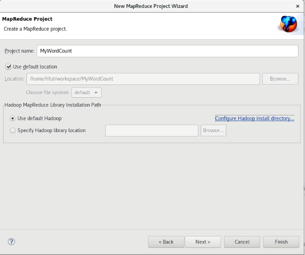Click the Hadoop MapReduce Library Installation Path label
The width and height of the screenshot is (305, 255).
(x=53, y=104)
